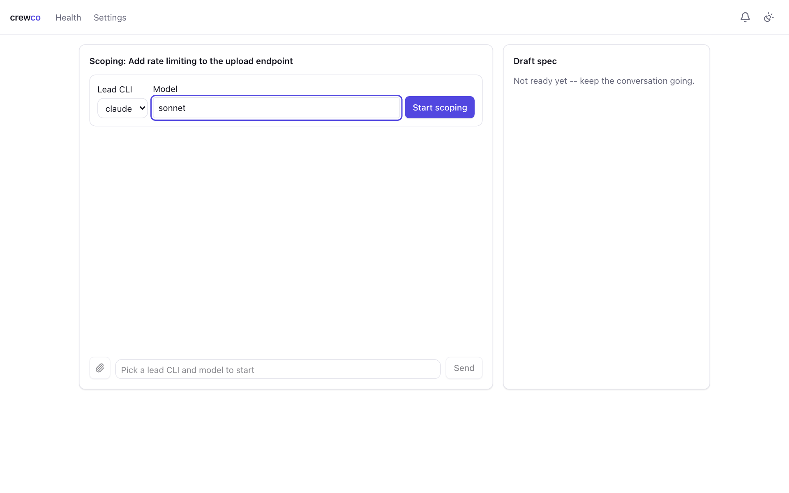Viewport: 789px width, 493px height.
Task: Click the Lead CLI label
Action: point(115,89)
